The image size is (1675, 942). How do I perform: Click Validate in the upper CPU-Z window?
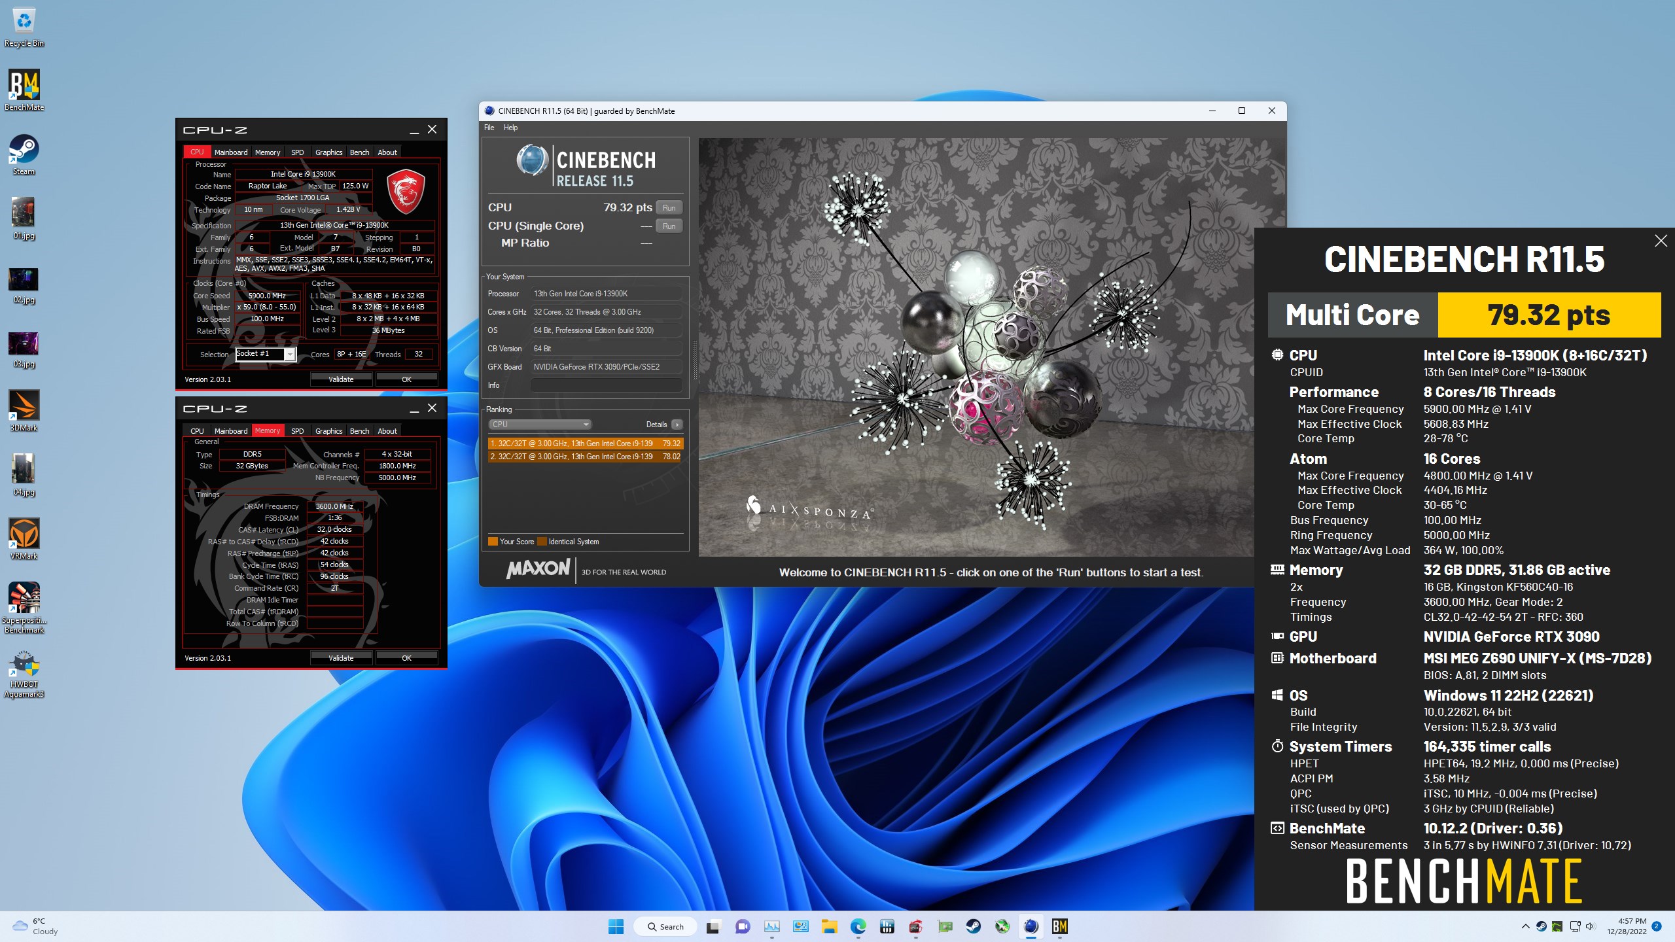tap(341, 379)
